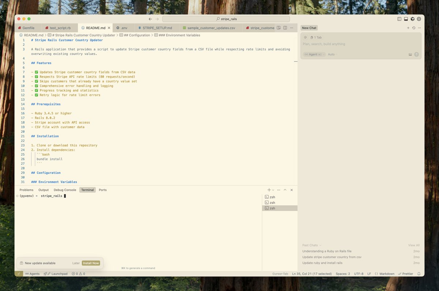
Task: Toggle the bottom panel layout icon
Action: [x=406, y=19]
